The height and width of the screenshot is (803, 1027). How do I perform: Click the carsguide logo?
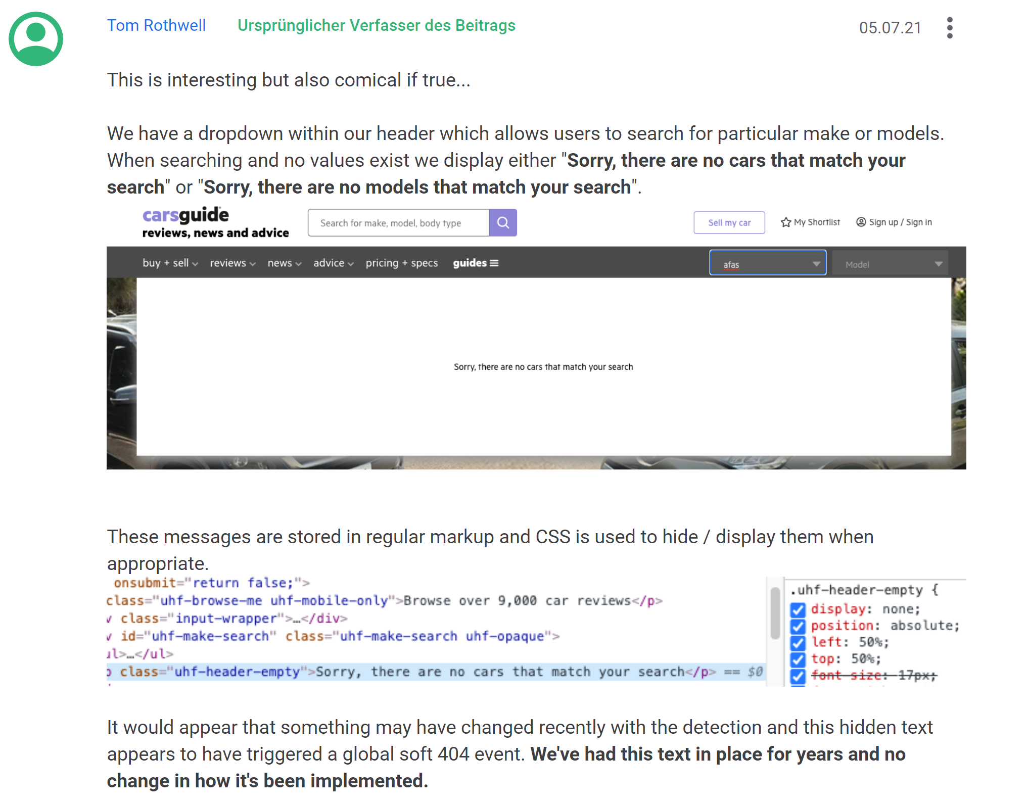pyautogui.click(x=185, y=215)
